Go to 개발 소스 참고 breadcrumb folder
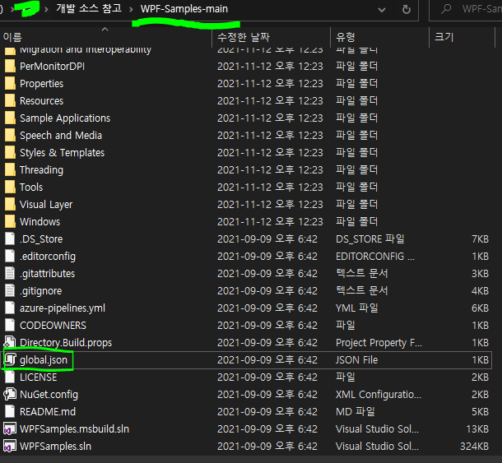This screenshot has height=463, width=502. click(89, 8)
